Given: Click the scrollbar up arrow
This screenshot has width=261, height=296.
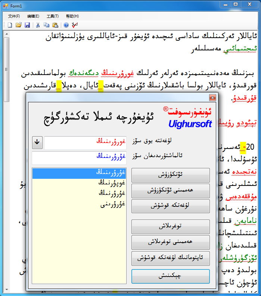Looking at the screenshot, I should click(7, 34).
